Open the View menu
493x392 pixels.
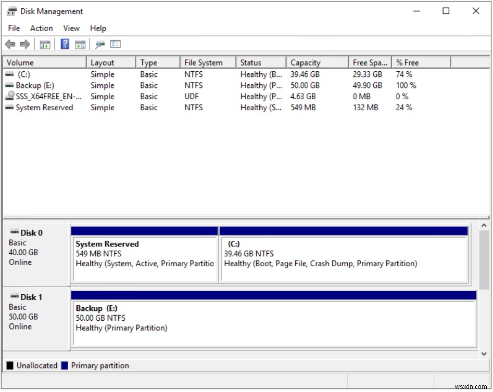(x=71, y=28)
